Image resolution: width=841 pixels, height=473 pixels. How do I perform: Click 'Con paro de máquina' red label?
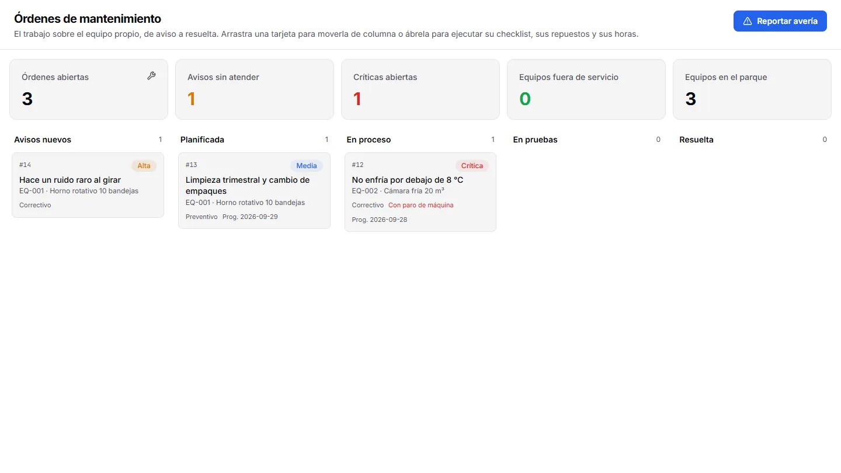click(421, 205)
